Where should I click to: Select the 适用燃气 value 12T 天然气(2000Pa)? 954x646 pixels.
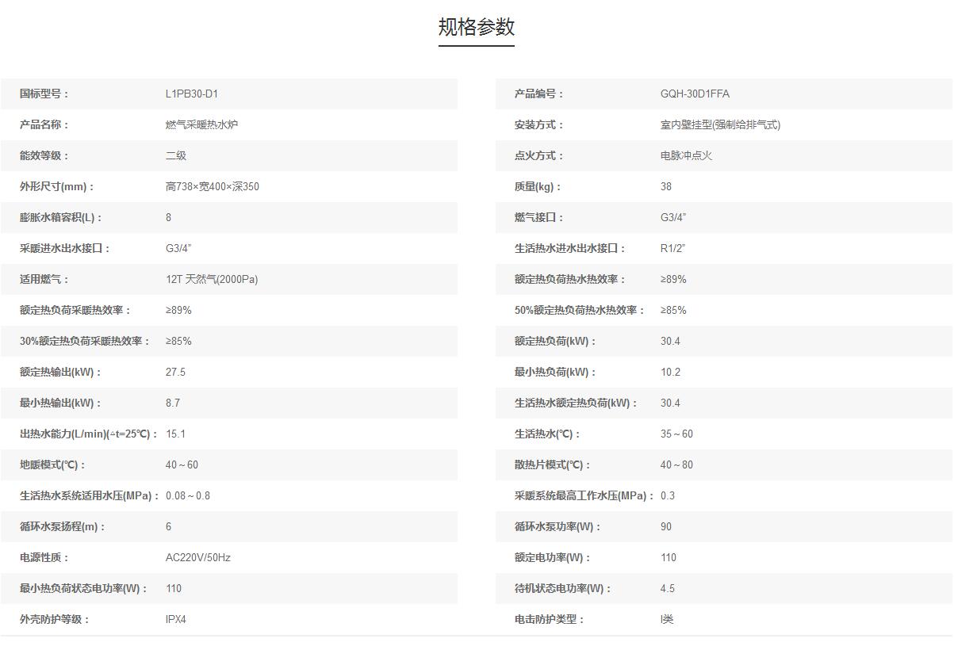[x=212, y=279]
